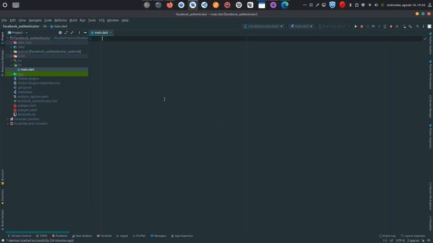Open the File menu
Image resolution: width=433 pixels, height=243 pixels.
click(x=5, y=20)
